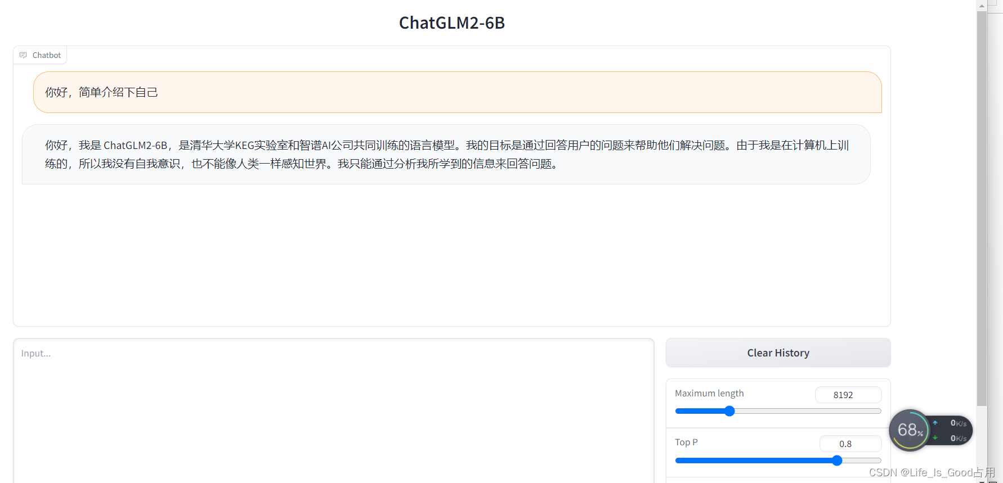Click the page vertical scrollbar thumb
The height and width of the screenshot is (483, 1003).
pos(982,208)
